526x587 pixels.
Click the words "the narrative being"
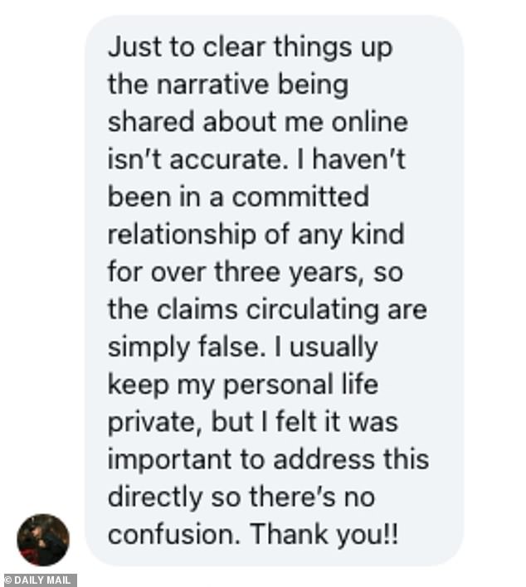pyautogui.click(x=227, y=84)
